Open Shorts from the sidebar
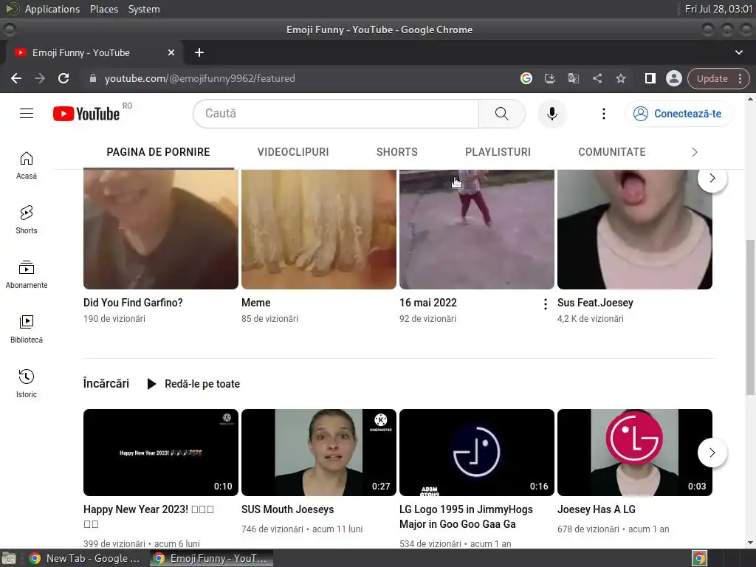 tap(27, 220)
